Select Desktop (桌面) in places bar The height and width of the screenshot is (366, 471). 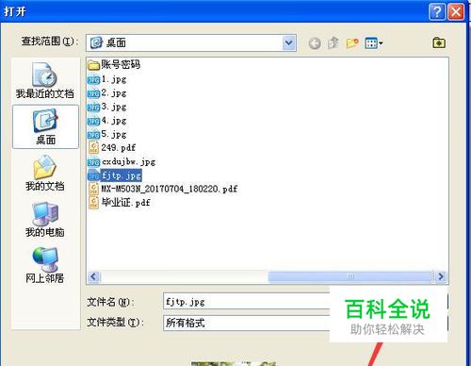(x=45, y=126)
